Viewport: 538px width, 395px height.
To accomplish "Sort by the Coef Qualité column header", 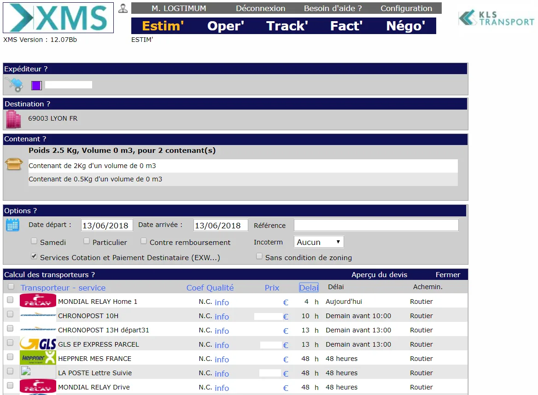I will coord(210,288).
